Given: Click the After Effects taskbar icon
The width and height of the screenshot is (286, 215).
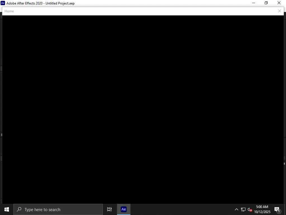Looking at the screenshot, I should (x=124, y=209).
